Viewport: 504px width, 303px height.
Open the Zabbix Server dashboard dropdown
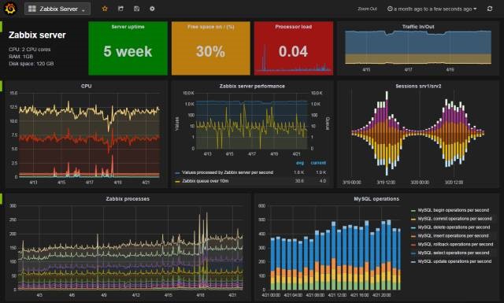tap(57, 9)
